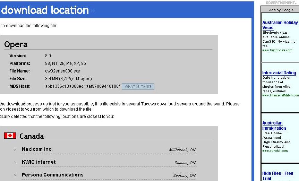Image resolution: width=299 pixels, height=181 pixels.
Task: Visit www.synch1.com ad URL
Action: [275, 151]
